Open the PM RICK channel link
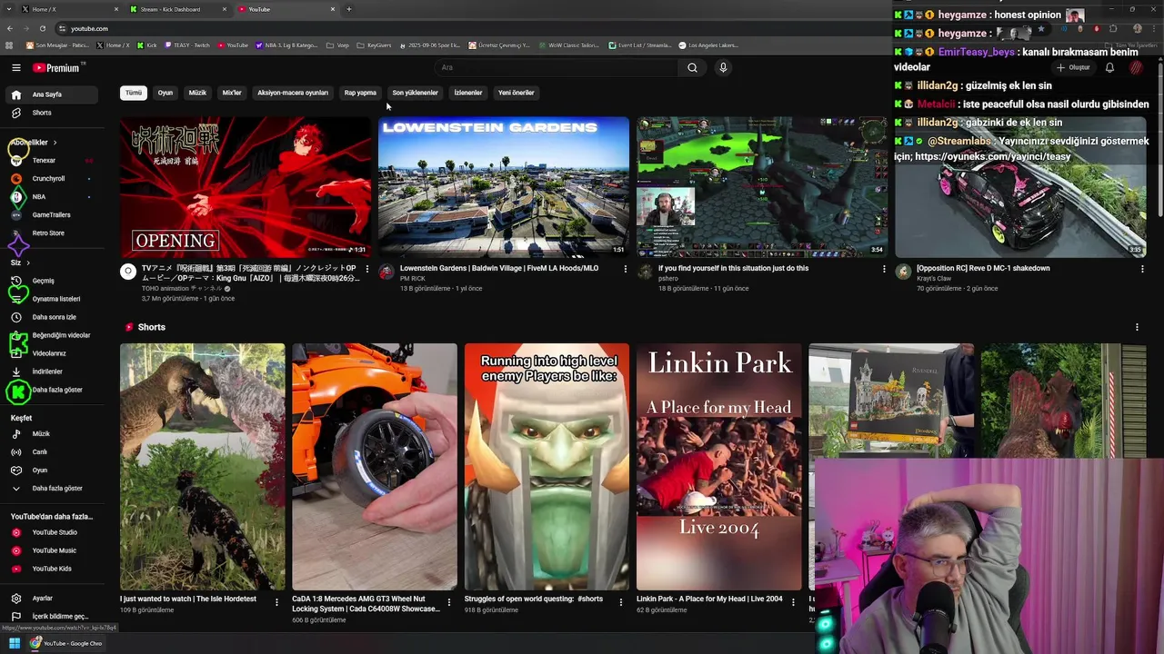The image size is (1164, 654). [x=412, y=279]
